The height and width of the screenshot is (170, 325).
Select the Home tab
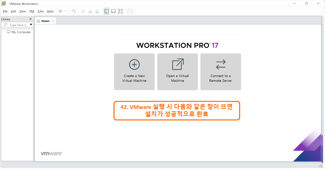(45, 21)
